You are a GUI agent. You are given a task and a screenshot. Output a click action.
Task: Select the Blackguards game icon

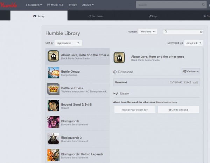click(53, 122)
